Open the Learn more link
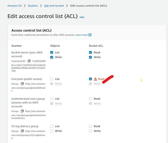 tap(81, 35)
